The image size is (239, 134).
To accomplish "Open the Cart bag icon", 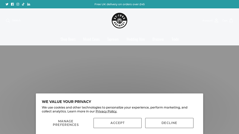I will click(231, 20).
